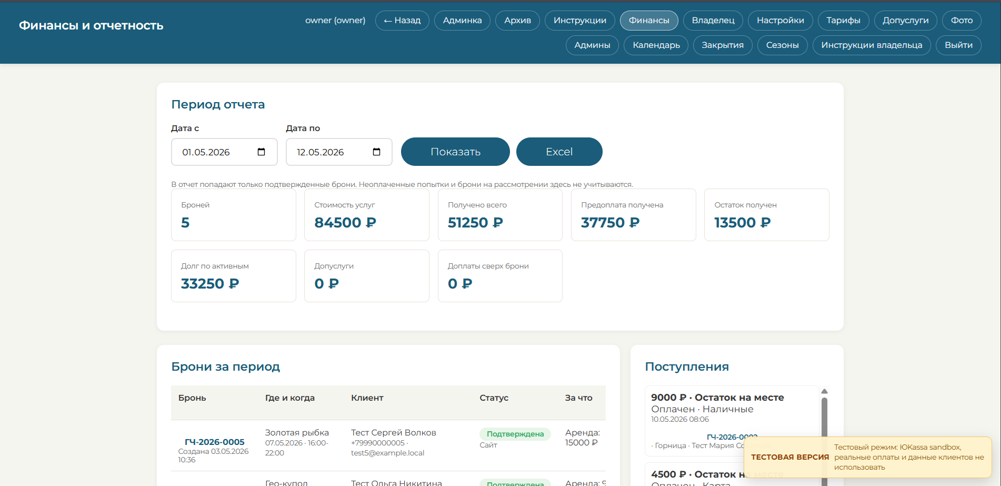Image resolution: width=1001 pixels, height=486 pixels.
Task: Click the "Золотая рыбка" location cell
Action: coord(297,433)
